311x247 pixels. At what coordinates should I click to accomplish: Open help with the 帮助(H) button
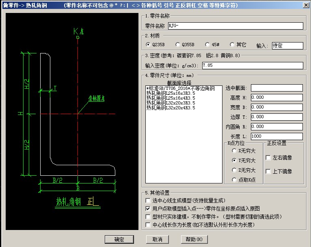coord(194,239)
